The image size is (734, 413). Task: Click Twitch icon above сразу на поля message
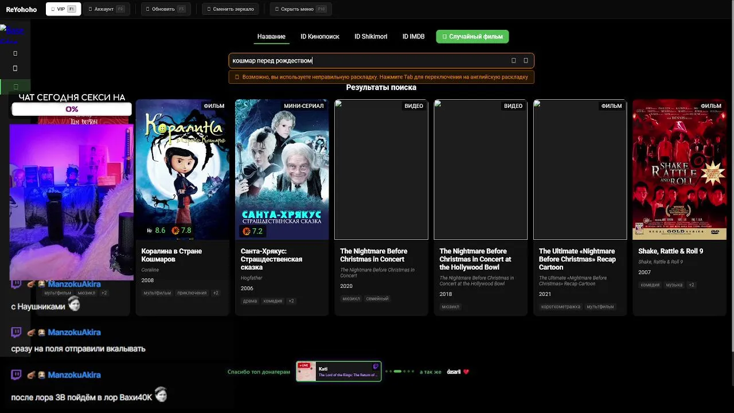[16, 332]
